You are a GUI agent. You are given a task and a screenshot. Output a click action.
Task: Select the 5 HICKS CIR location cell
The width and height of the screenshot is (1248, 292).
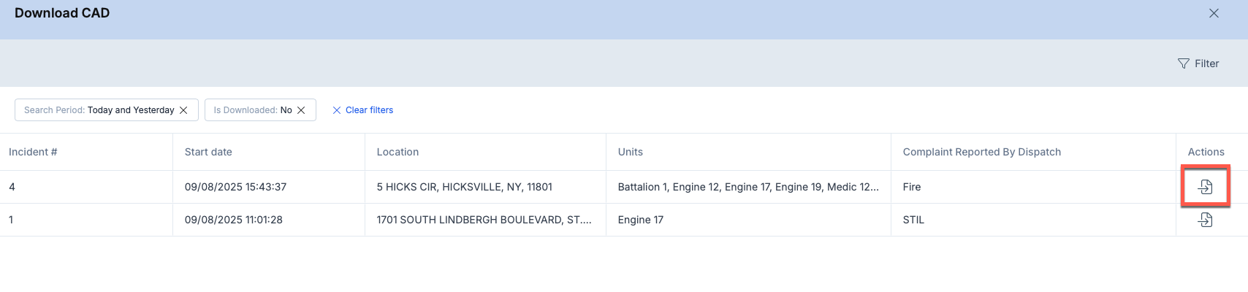465,187
